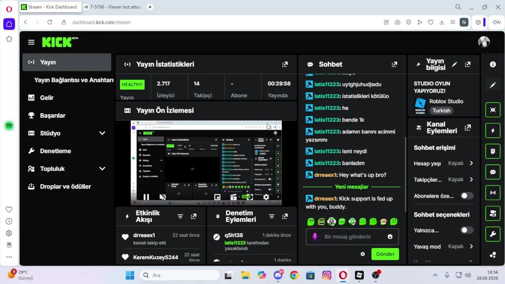Screen dimensions: 505x284
Task: Click the chat panel scrollbar
Action: (405, 174)
